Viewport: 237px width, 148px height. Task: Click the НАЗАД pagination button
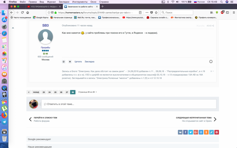36,92
